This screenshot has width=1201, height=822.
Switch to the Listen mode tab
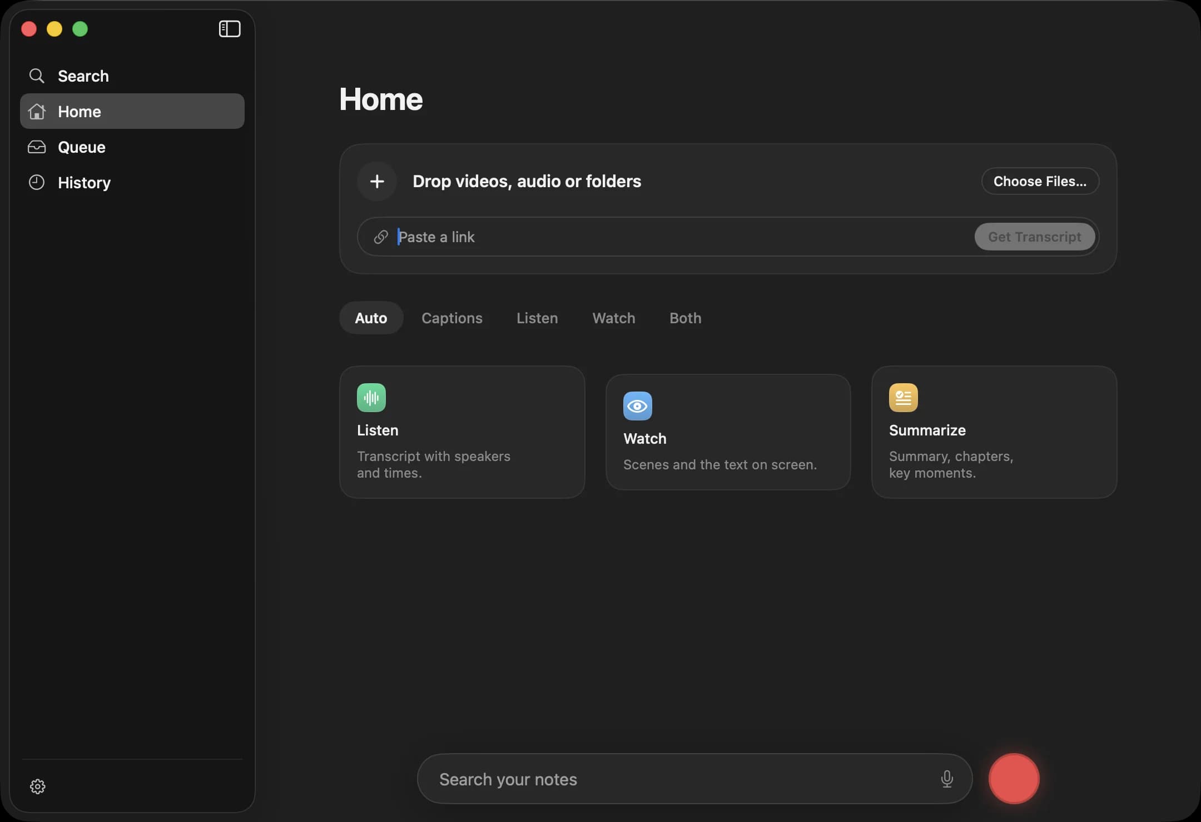[x=537, y=318]
